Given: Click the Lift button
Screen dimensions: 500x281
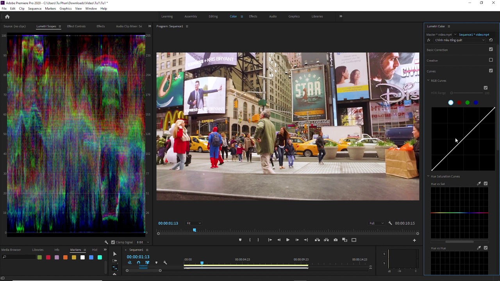Looking at the screenshot, I should [x=317, y=240].
